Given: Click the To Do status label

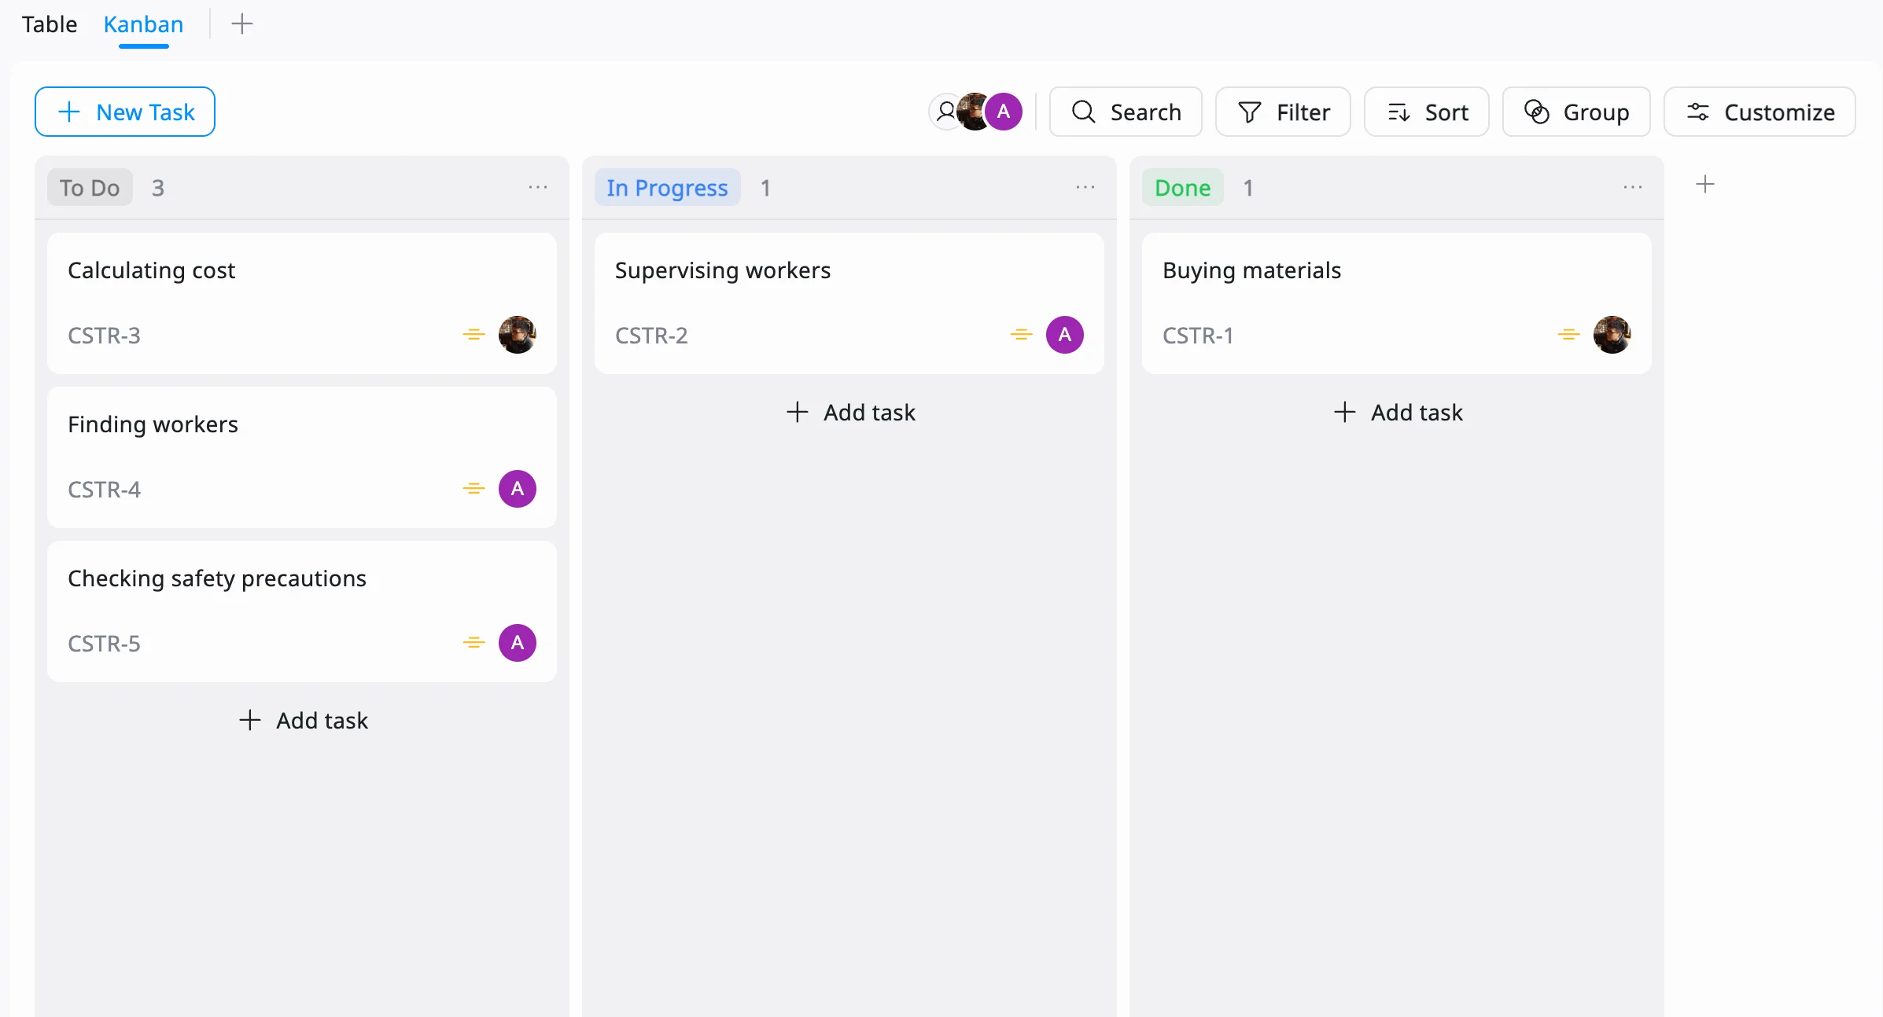Looking at the screenshot, I should click(90, 187).
